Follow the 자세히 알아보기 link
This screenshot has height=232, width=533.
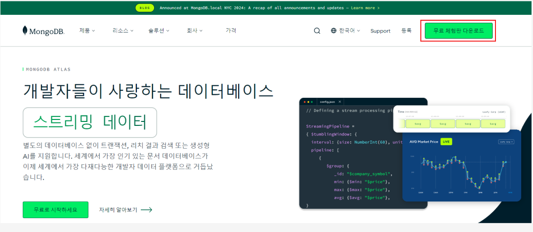pyautogui.click(x=125, y=210)
